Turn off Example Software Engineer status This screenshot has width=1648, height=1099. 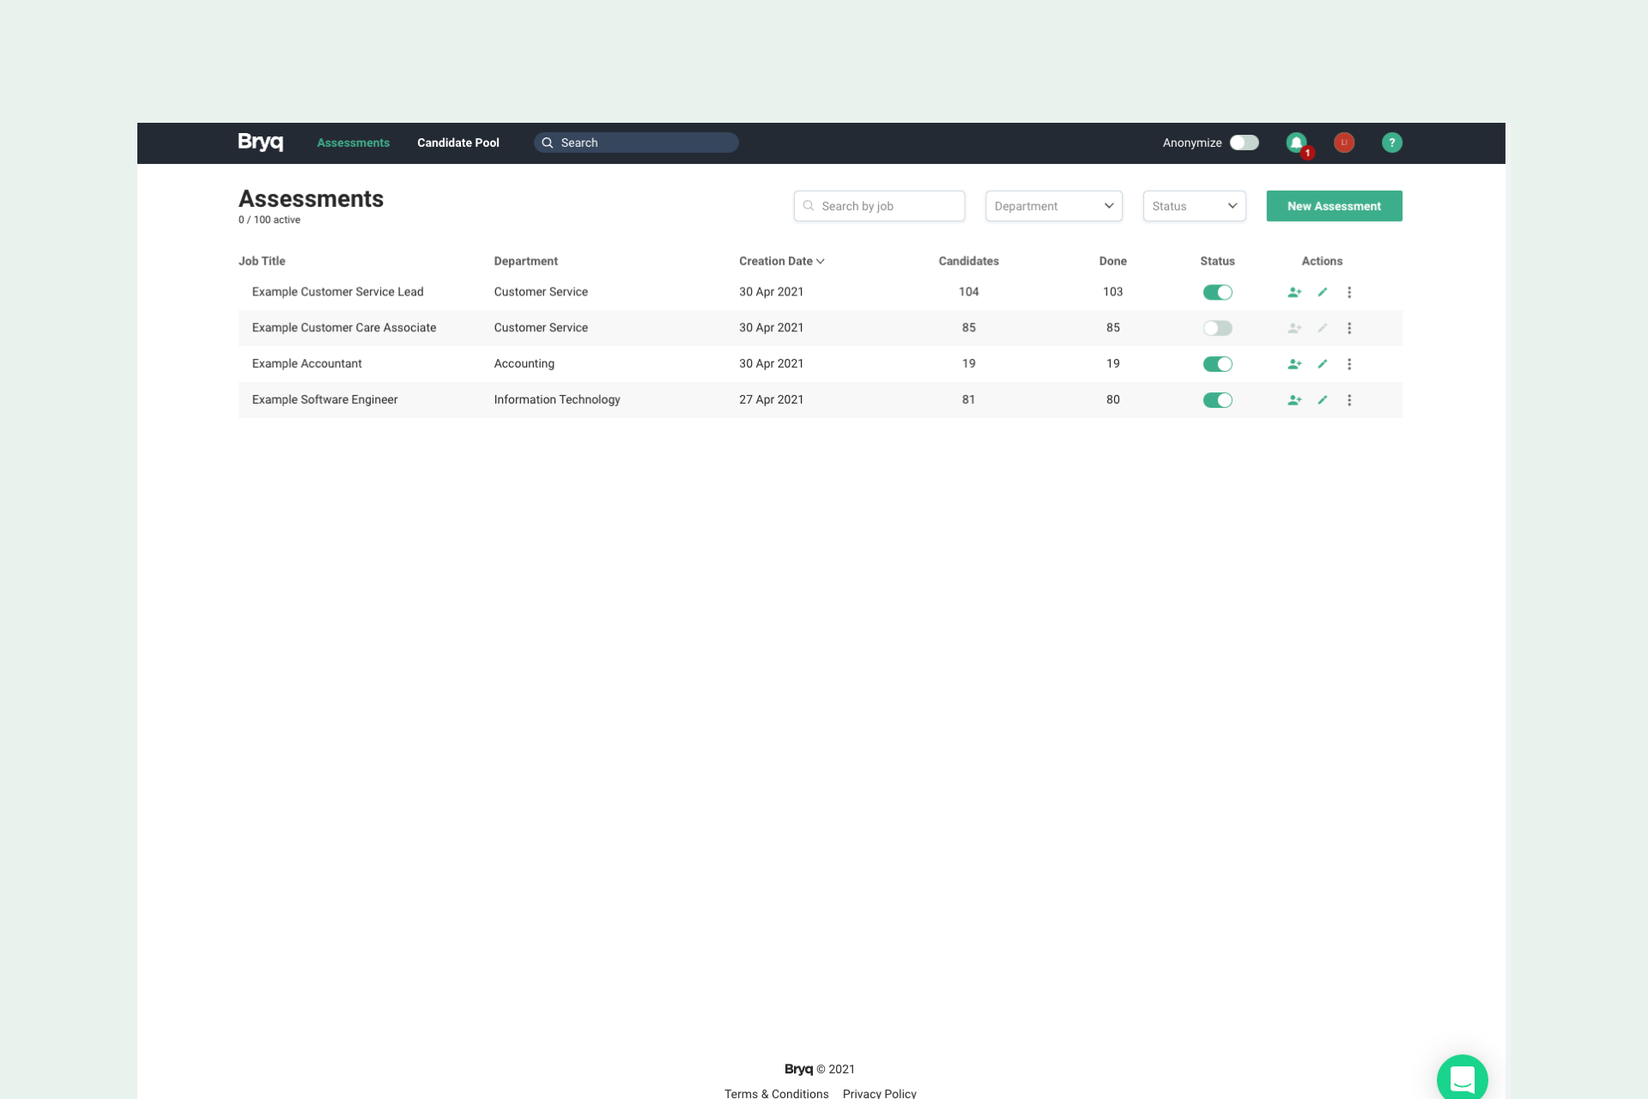(1217, 400)
